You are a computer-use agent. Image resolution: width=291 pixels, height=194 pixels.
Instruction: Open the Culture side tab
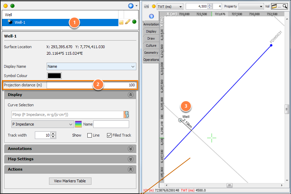151,45
